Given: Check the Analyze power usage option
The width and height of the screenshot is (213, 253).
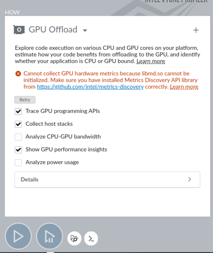Looking at the screenshot, I should coord(18,162).
